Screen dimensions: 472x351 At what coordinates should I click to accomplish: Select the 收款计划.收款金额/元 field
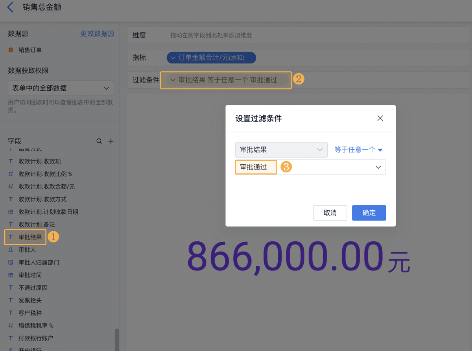(x=46, y=187)
